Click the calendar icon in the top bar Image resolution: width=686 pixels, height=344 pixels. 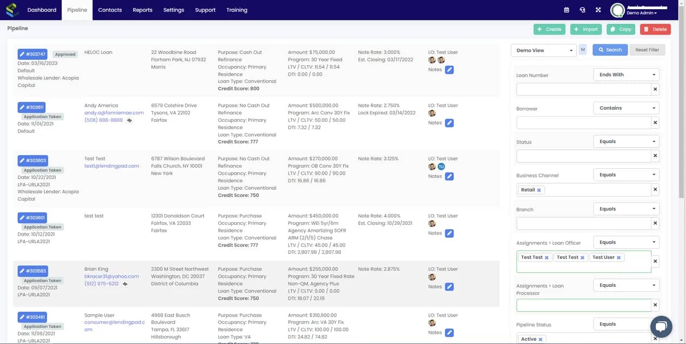tap(566, 9)
